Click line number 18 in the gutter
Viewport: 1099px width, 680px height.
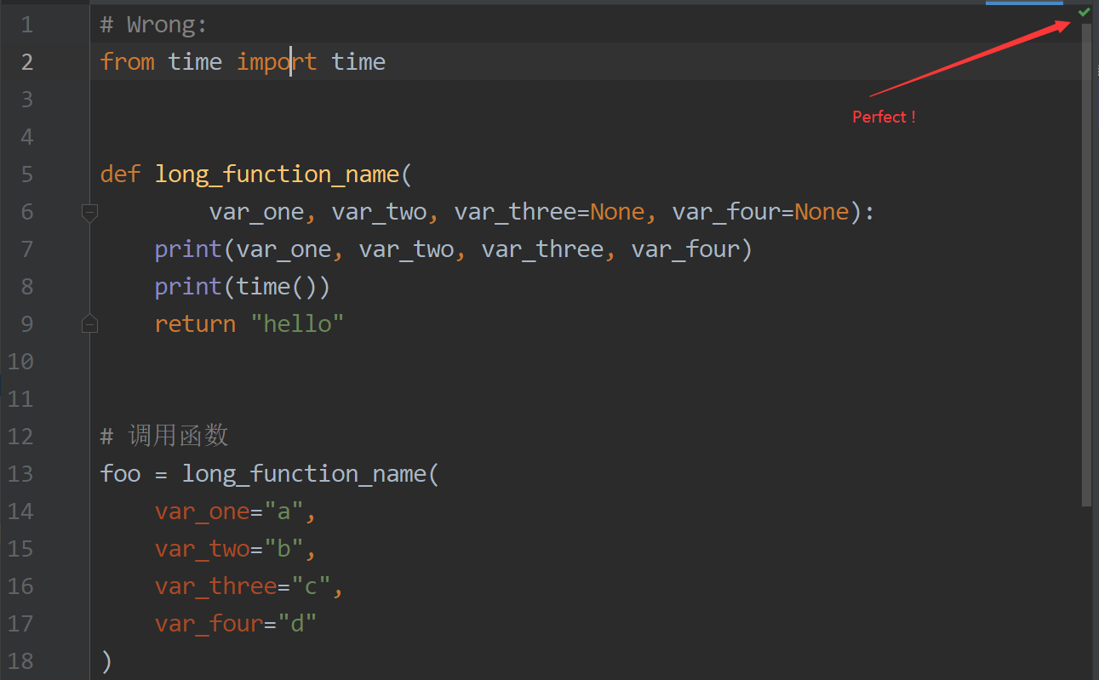(x=20, y=661)
